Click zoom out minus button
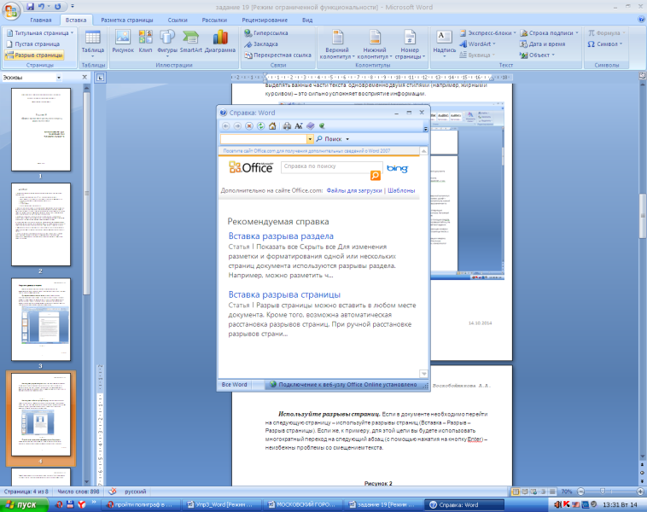Image resolution: width=647 pixels, height=512 pixels. (581, 492)
